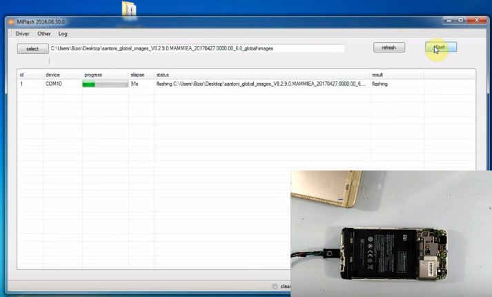Open the Log menu
The width and height of the screenshot is (492, 297).
click(x=63, y=34)
